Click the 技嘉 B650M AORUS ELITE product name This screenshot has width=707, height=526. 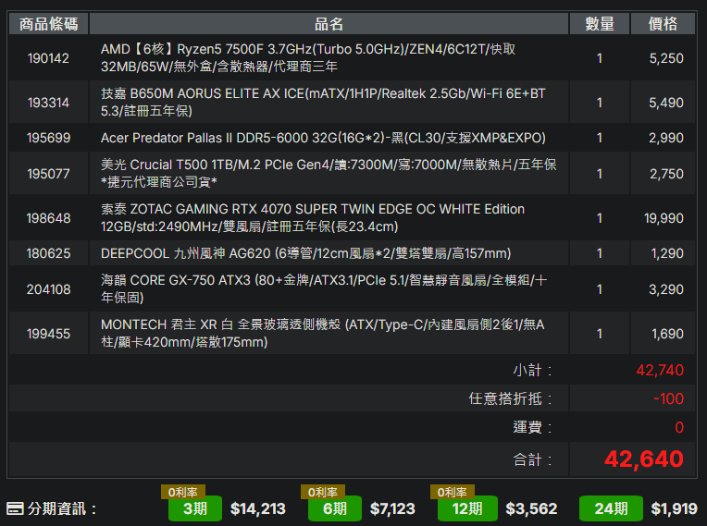(x=323, y=103)
